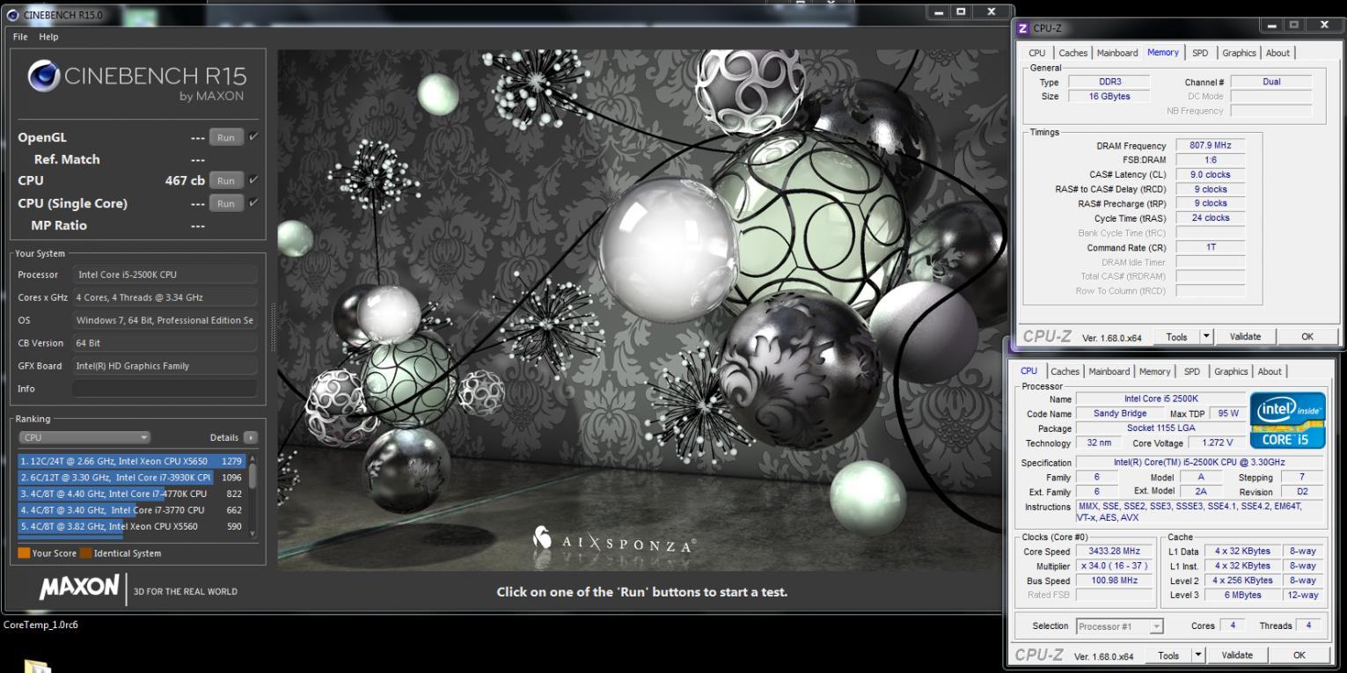The width and height of the screenshot is (1347, 673).
Task: Toggle the OpenGL test checkmark
Action: (253, 136)
